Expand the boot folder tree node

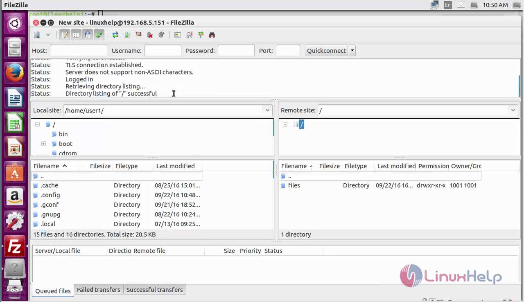pos(43,144)
